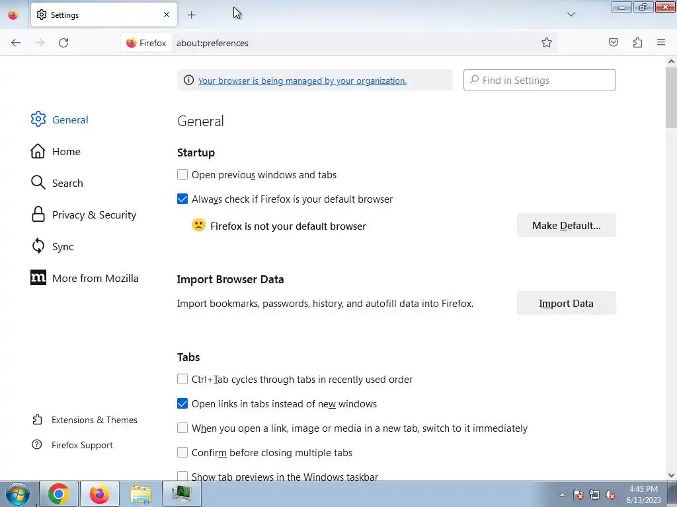Uncheck Always check if Firefox is default

click(182, 199)
